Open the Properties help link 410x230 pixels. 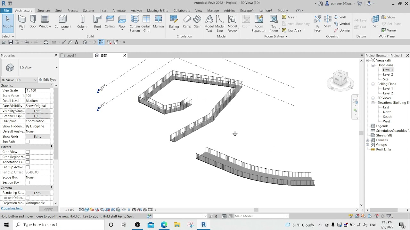pos(12,208)
